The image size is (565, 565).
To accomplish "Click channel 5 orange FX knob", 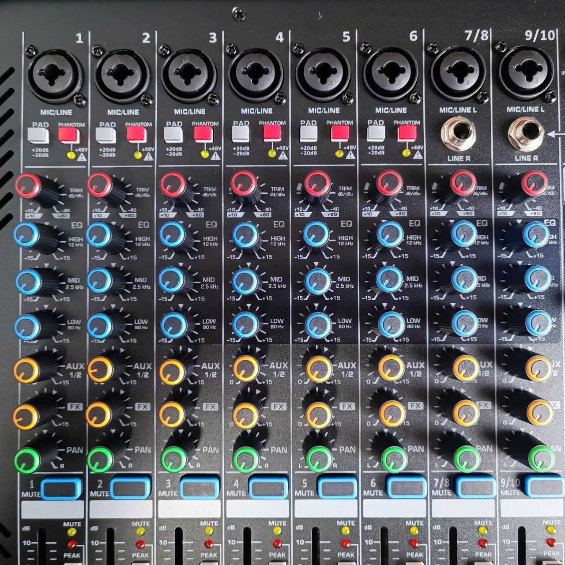I will click(319, 414).
